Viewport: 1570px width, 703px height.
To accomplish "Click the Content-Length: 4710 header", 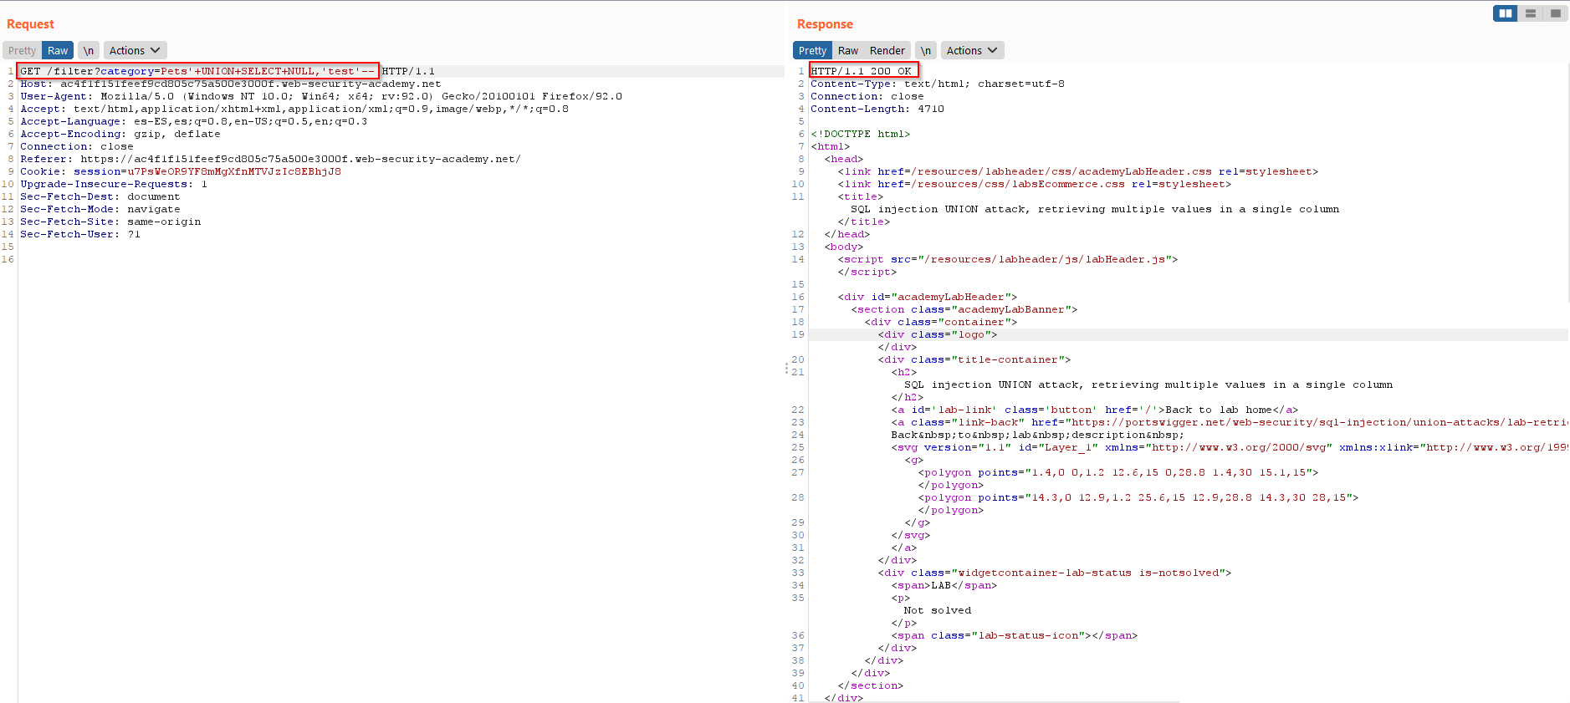I will click(x=877, y=109).
